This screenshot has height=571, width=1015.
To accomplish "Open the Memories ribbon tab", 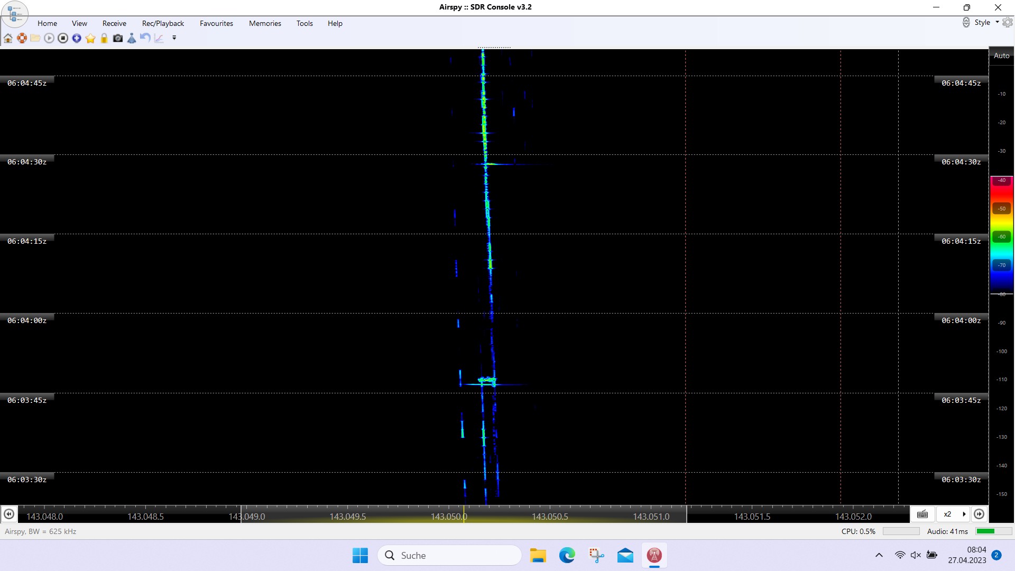I will point(265,23).
